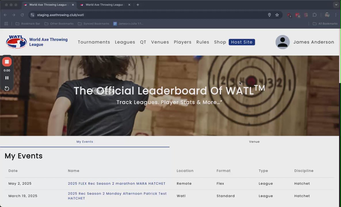The width and height of the screenshot is (341, 207).
Task: Open the Players page
Action: coord(183,42)
